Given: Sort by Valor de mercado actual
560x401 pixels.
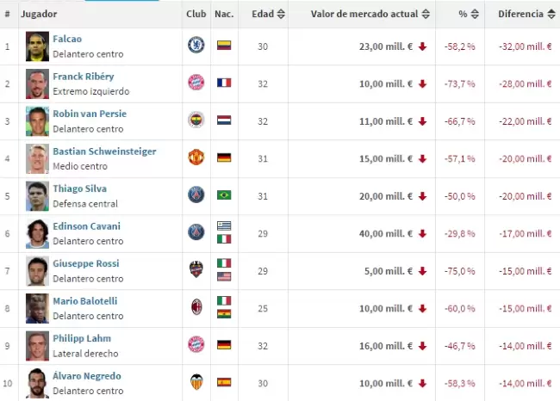Looking at the screenshot, I should pyautogui.click(x=426, y=15).
